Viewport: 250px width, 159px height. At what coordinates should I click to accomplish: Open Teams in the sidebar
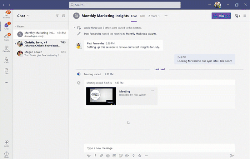point(6,37)
